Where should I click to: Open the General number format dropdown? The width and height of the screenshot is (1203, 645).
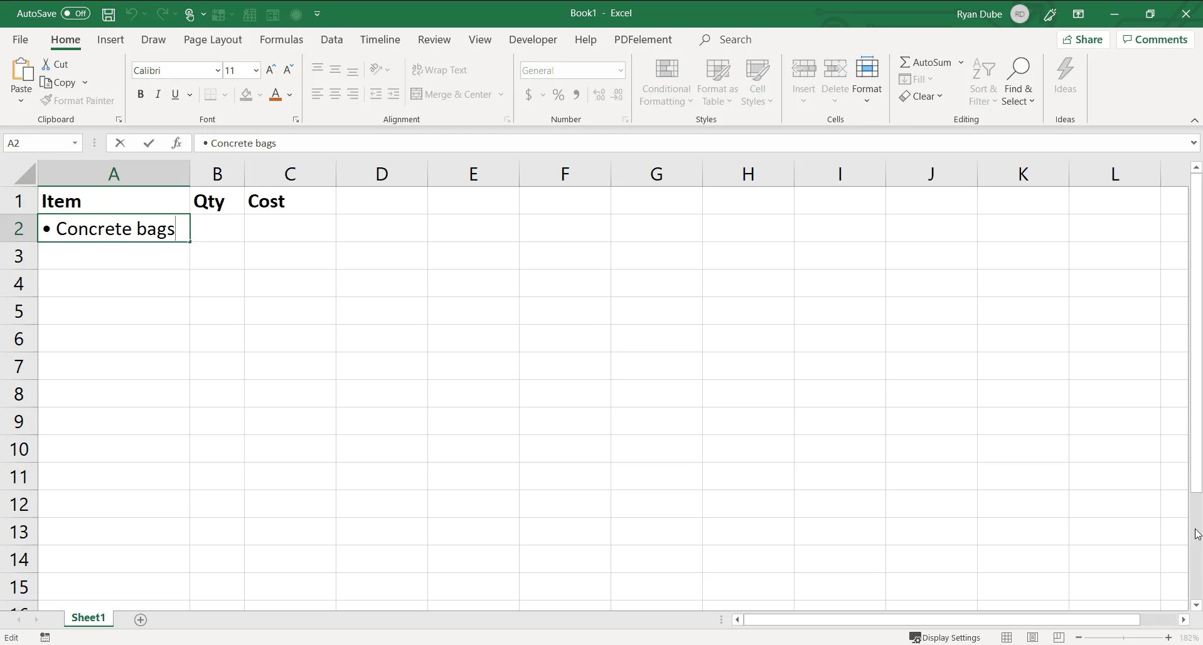tap(621, 70)
